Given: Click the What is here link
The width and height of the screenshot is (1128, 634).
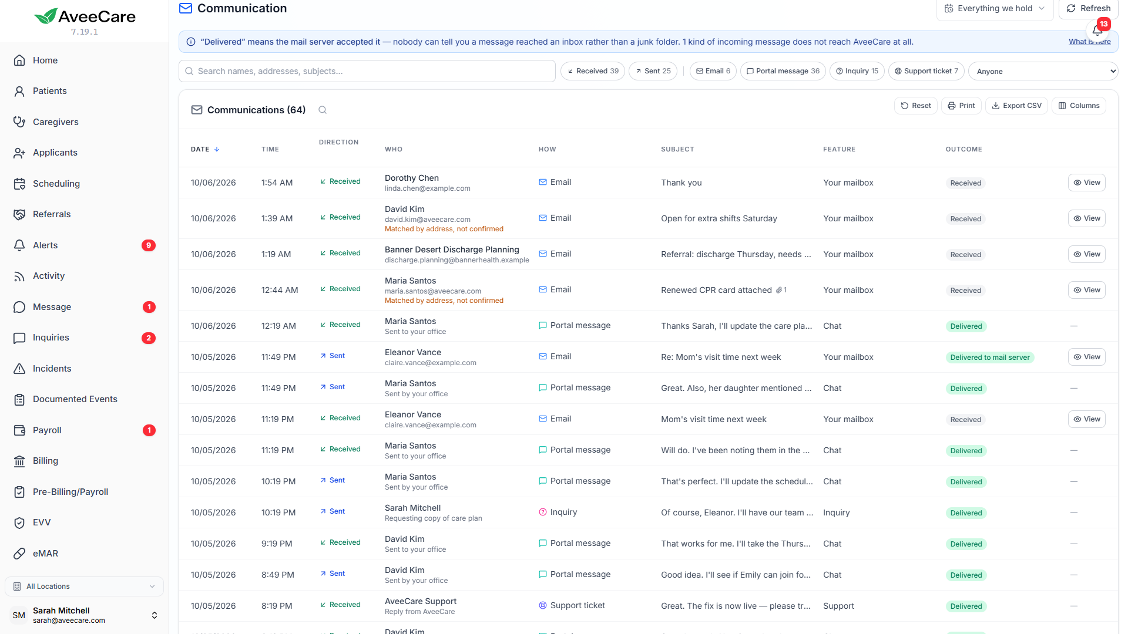Looking at the screenshot, I should point(1089,42).
